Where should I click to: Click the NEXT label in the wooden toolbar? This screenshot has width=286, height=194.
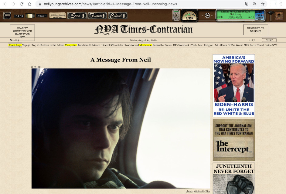coord(42,16)
